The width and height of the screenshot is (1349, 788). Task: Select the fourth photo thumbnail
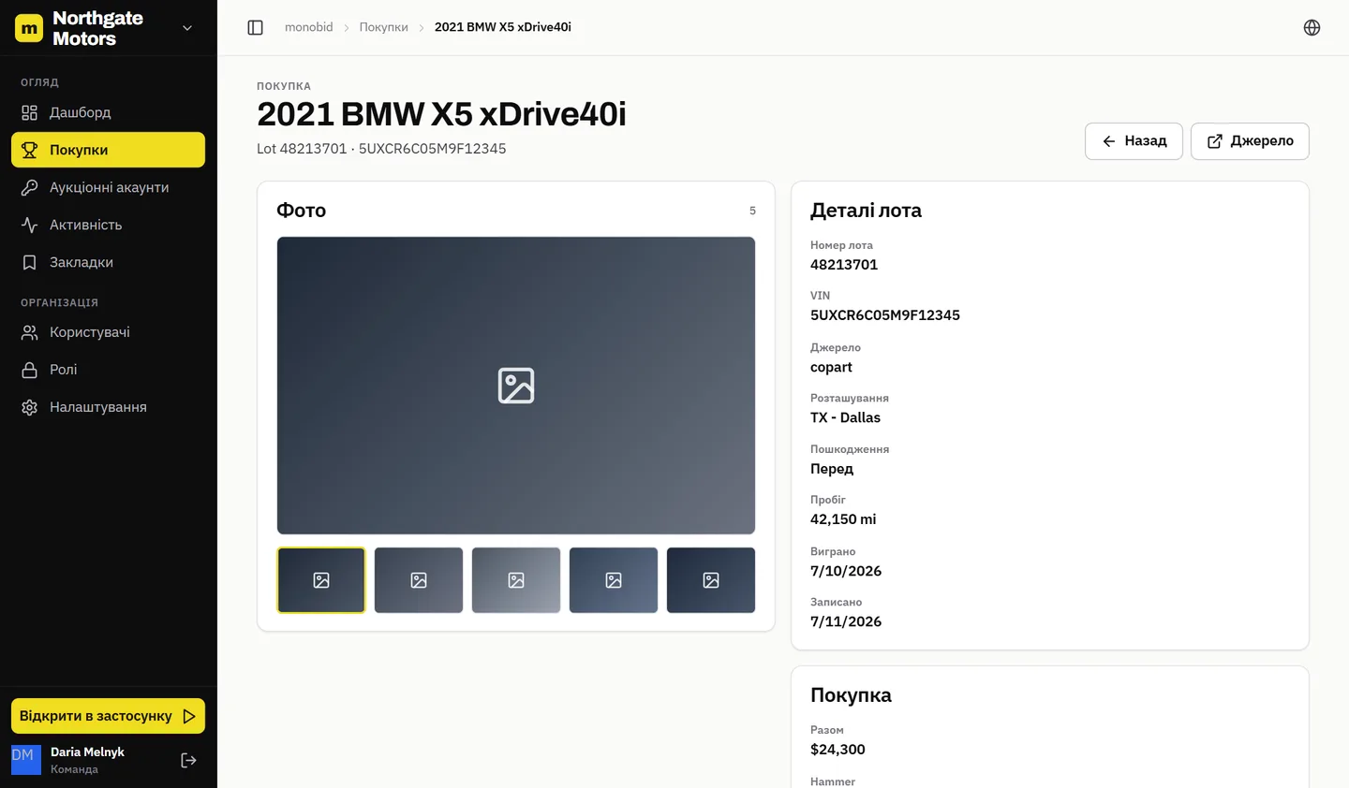[614, 580]
